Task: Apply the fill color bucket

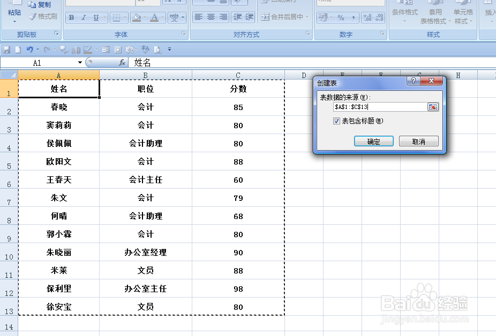Action: point(137,17)
